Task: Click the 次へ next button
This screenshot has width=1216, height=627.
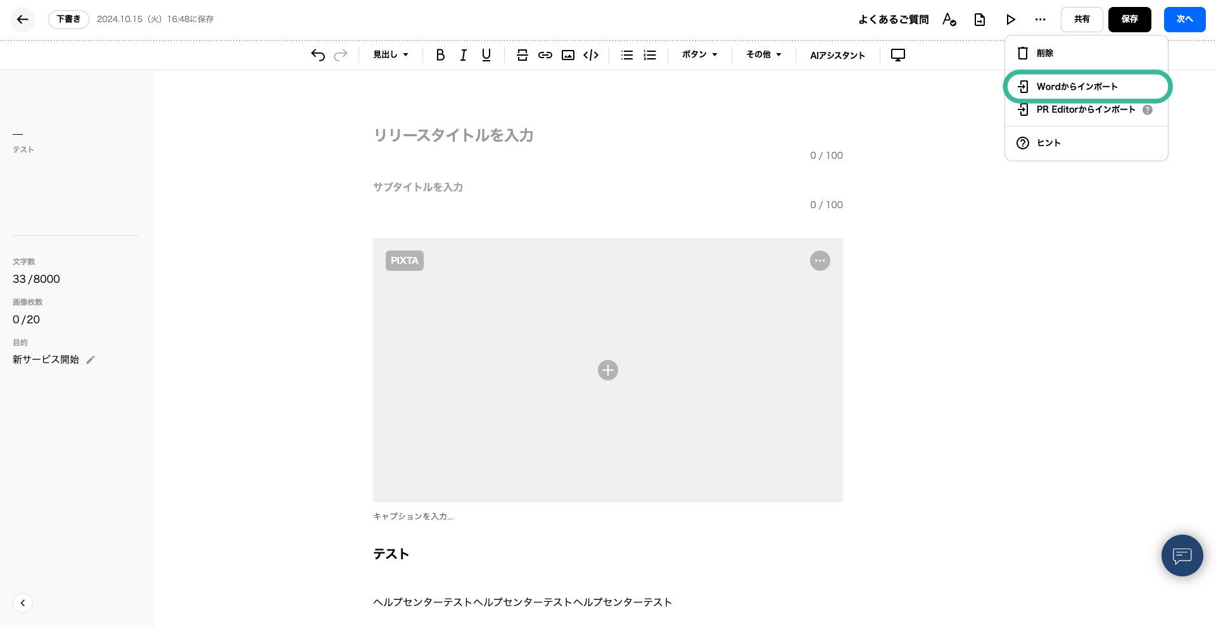Action: coord(1185,20)
